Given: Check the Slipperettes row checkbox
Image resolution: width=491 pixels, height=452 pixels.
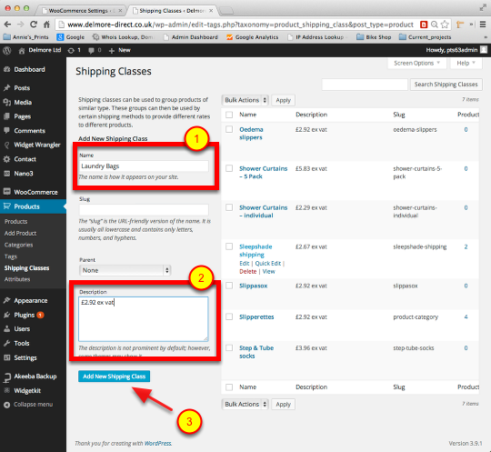Looking at the screenshot, I should tap(229, 316).
